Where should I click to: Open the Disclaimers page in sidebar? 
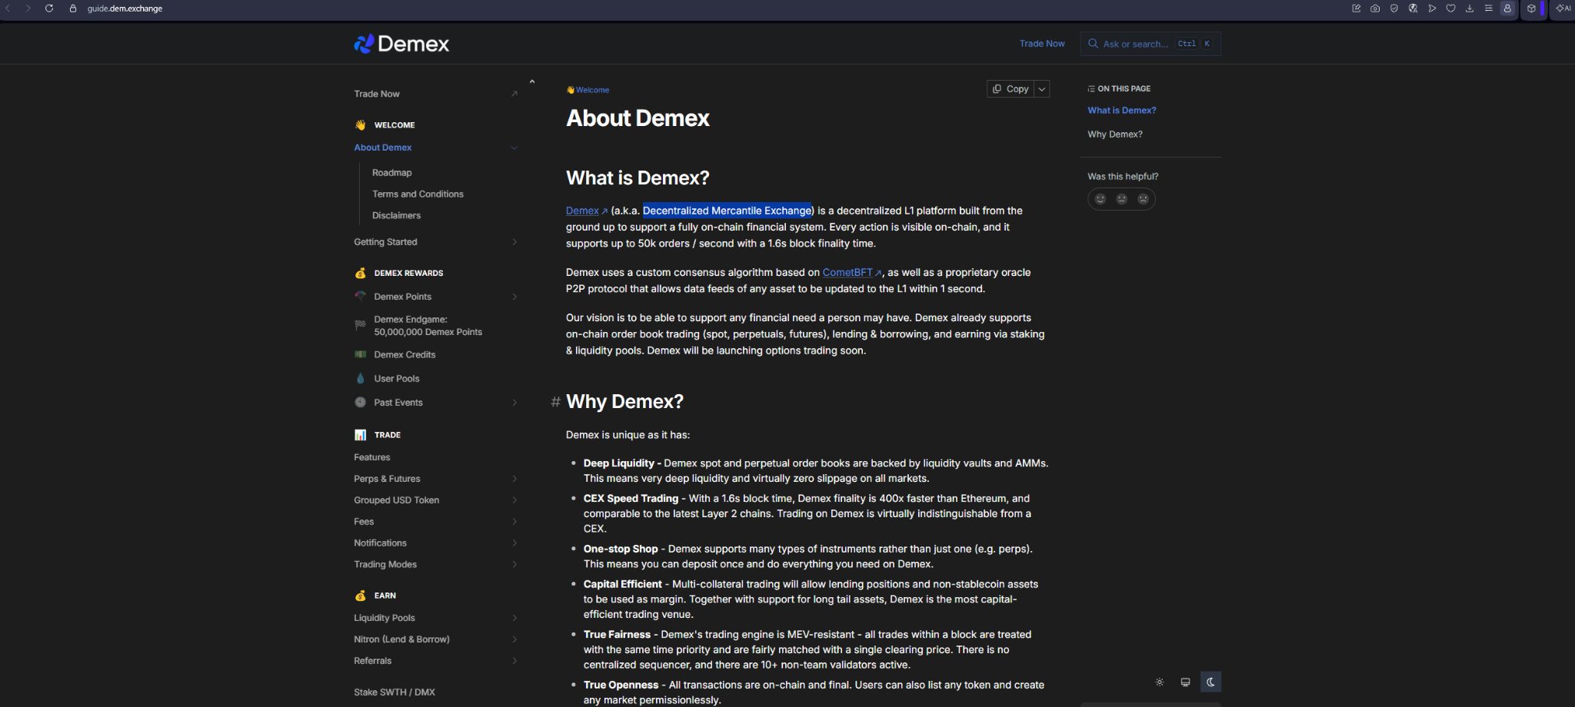[396, 216]
